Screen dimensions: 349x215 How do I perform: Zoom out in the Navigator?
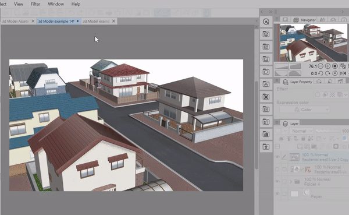pos(320,66)
